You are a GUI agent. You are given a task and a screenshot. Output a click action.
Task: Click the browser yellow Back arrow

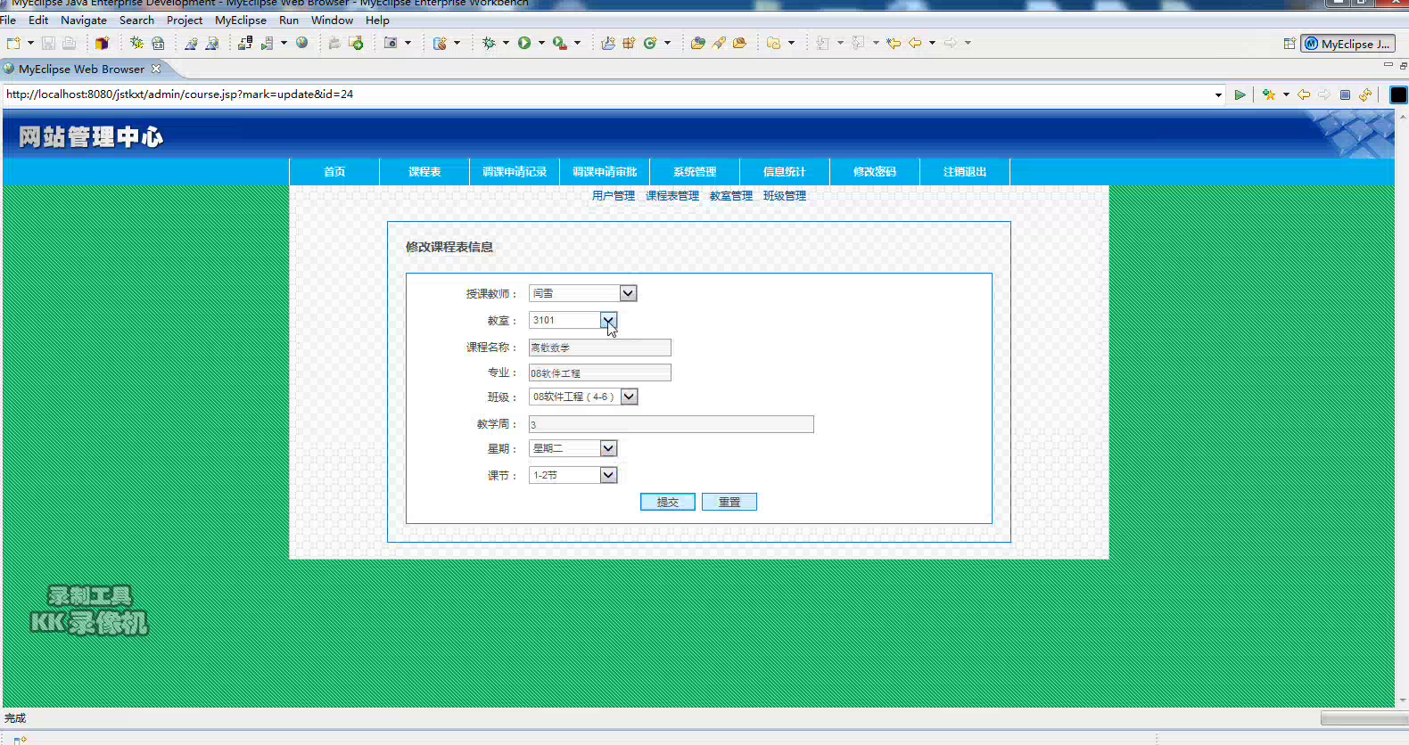click(x=1304, y=94)
